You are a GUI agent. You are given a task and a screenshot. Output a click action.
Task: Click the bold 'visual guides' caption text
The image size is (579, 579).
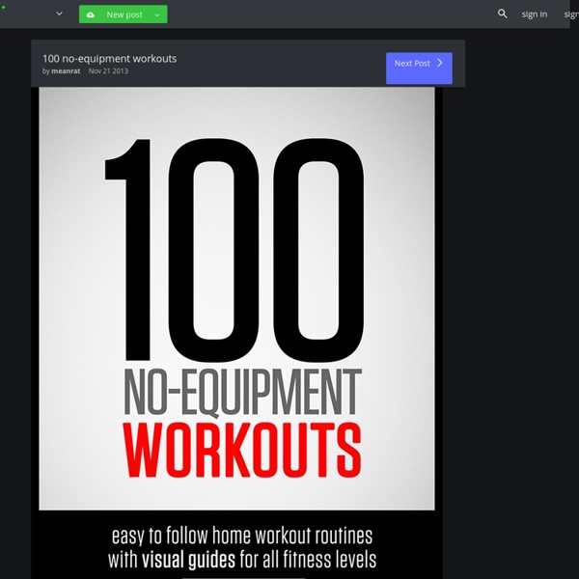point(189,558)
